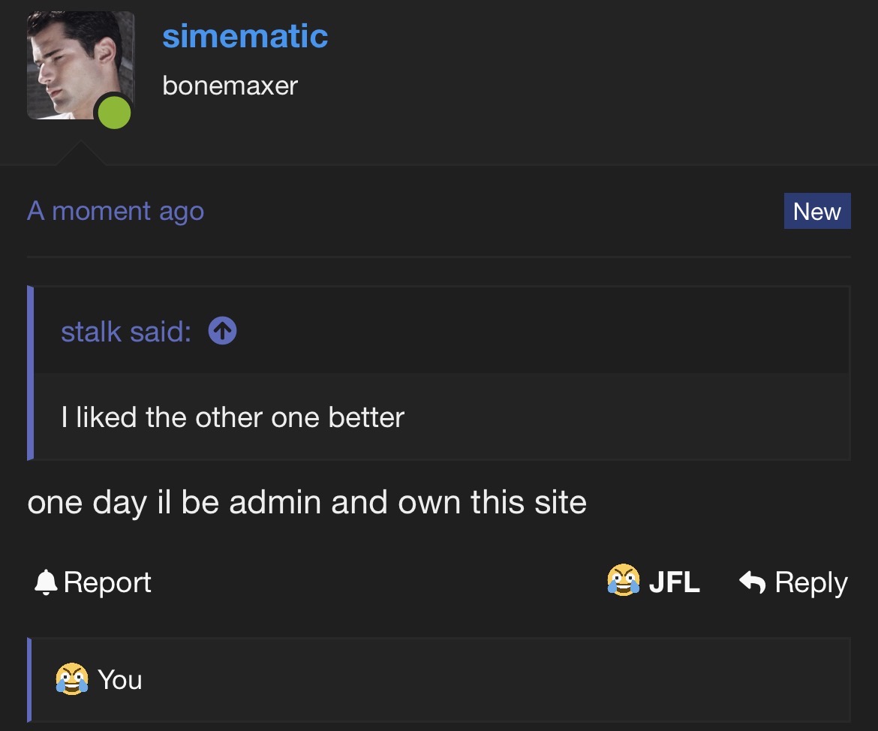Click the JFL laughing-crying emoji
878x731 pixels.
(623, 579)
